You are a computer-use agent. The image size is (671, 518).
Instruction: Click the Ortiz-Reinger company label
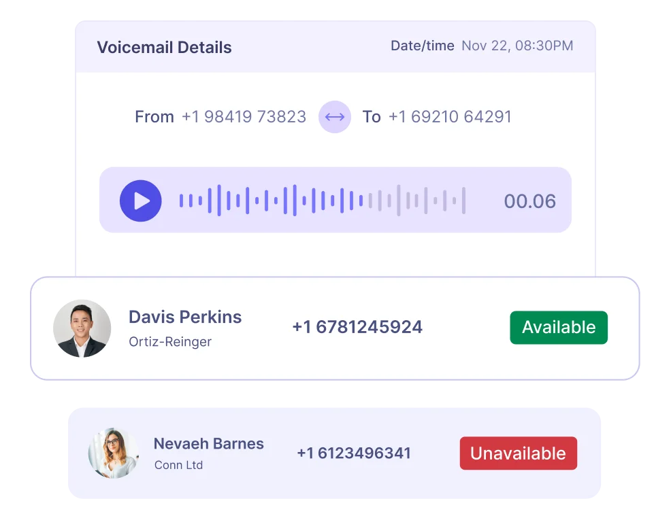point(170,342)
